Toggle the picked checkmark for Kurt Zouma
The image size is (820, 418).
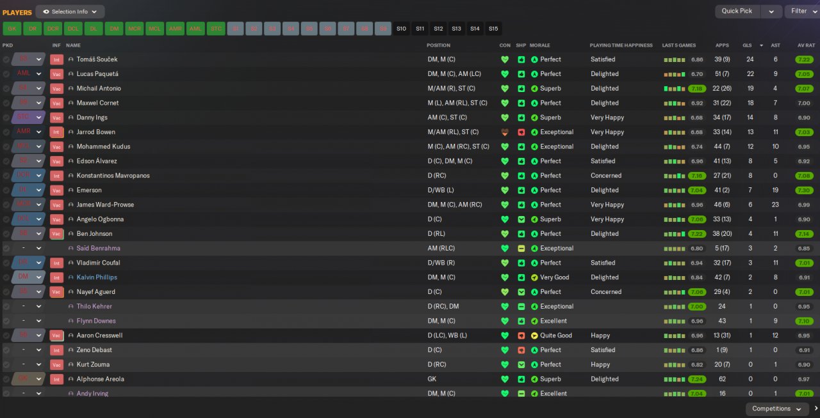click(x=6, y=365)
